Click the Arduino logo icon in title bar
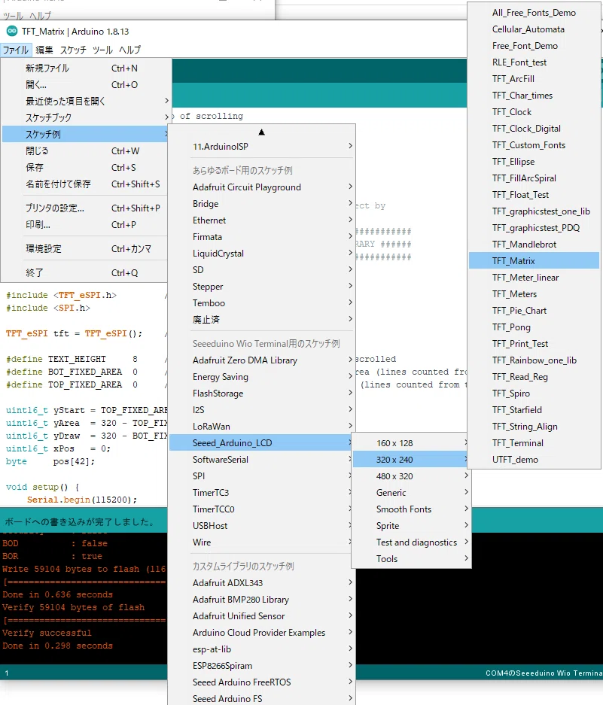This screenshot has height=705, width=603. pyautogui.click(x=12, y=31)
